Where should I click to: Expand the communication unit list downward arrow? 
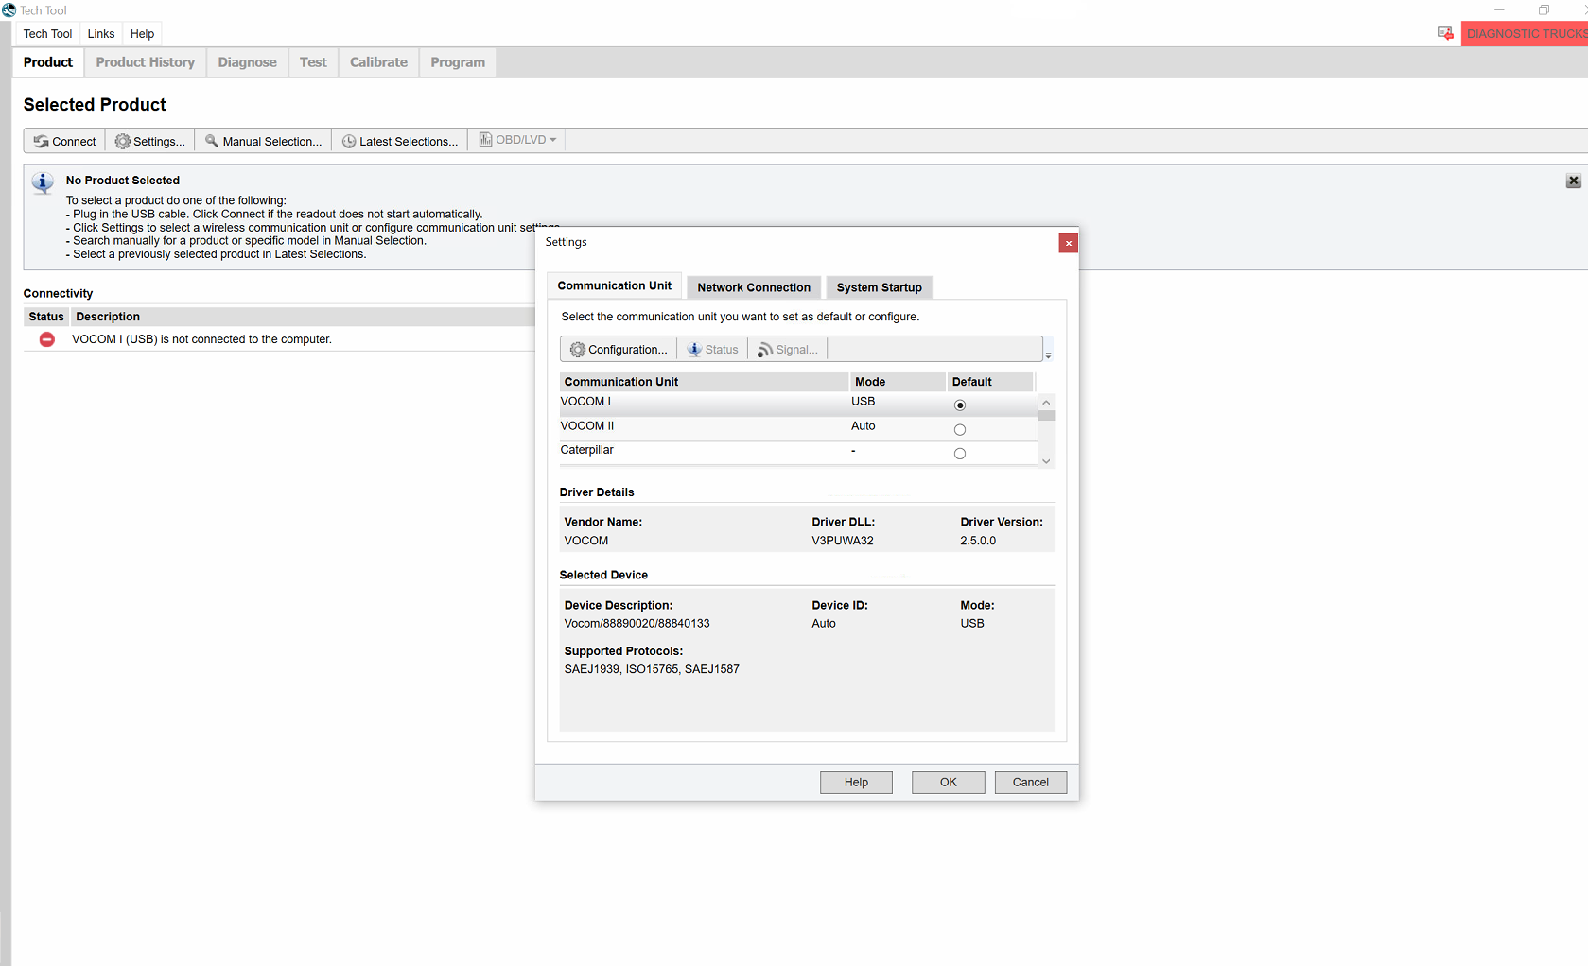[1045, 460]
